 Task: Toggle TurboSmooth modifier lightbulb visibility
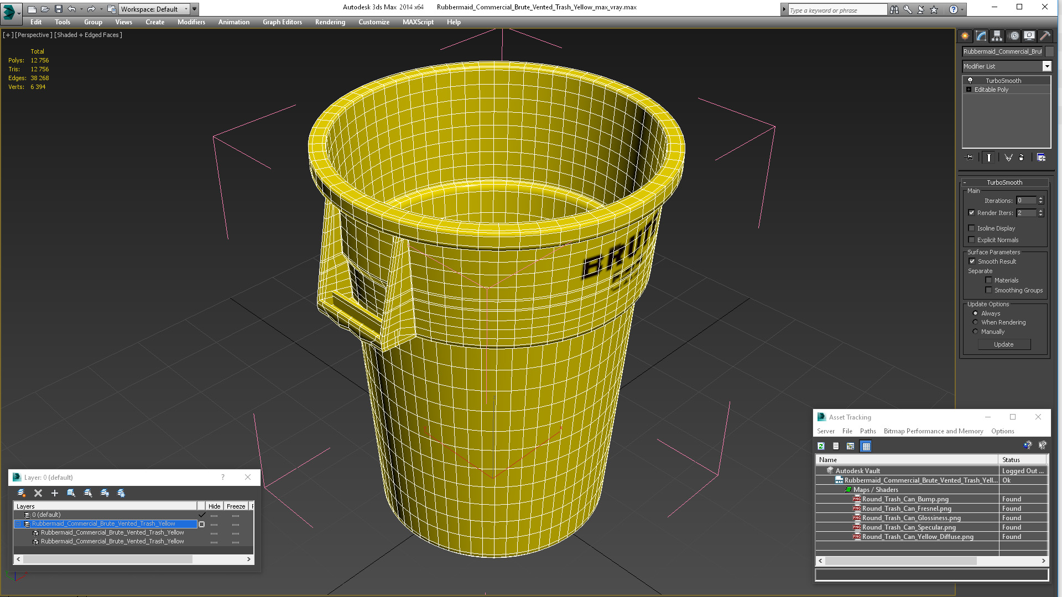point(970,81)
